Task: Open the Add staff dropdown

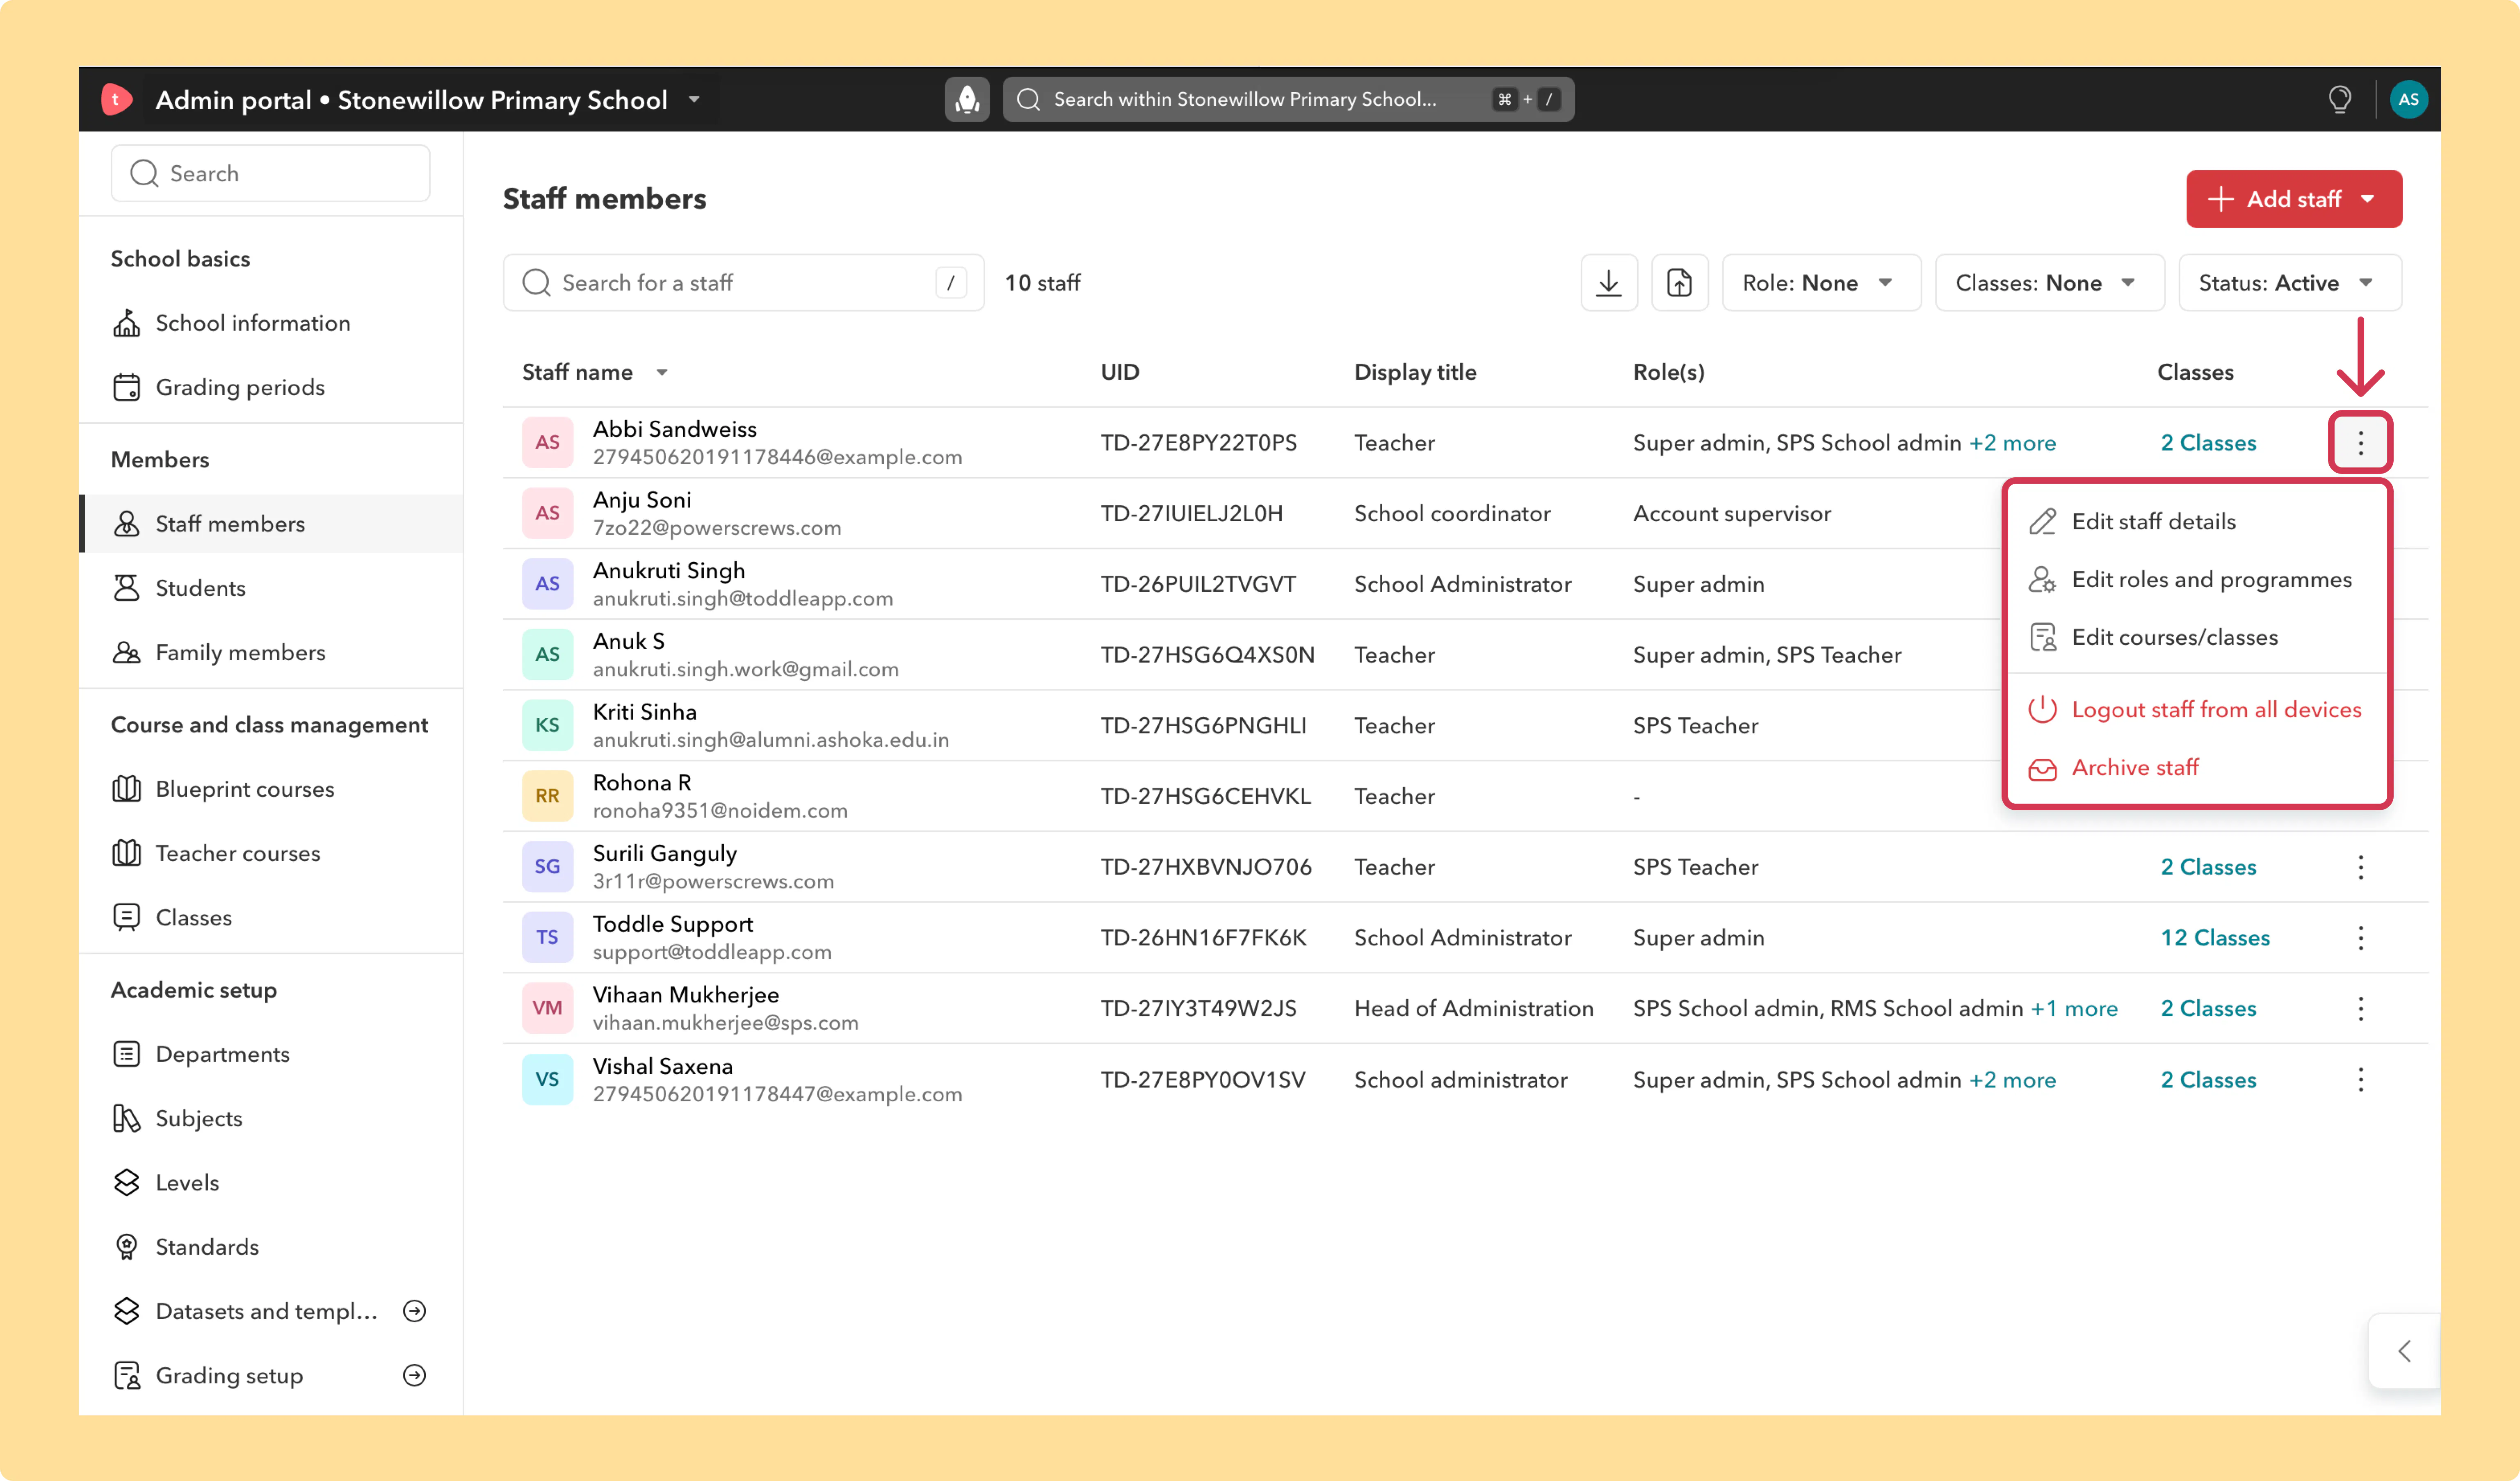Action: pos(2293,199)
